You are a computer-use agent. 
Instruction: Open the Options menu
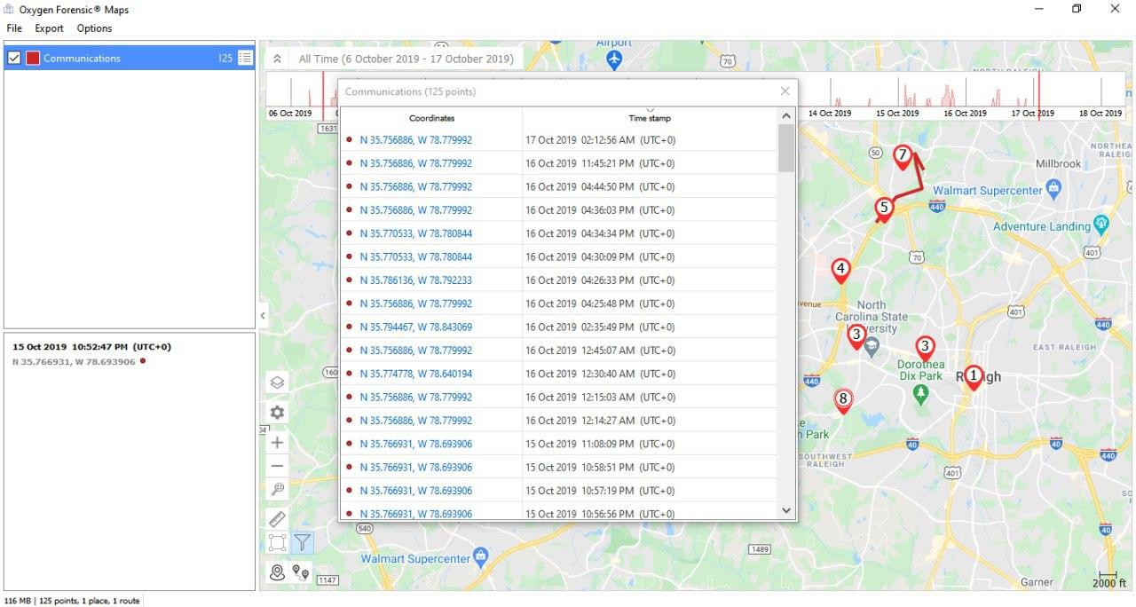tap(94, 28)
